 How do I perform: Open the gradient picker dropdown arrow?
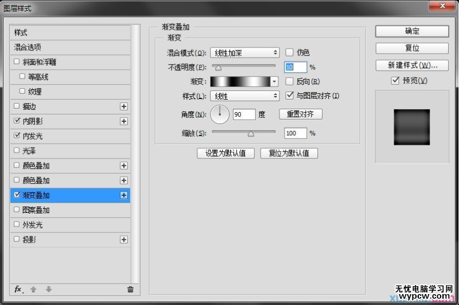point(274,82)
